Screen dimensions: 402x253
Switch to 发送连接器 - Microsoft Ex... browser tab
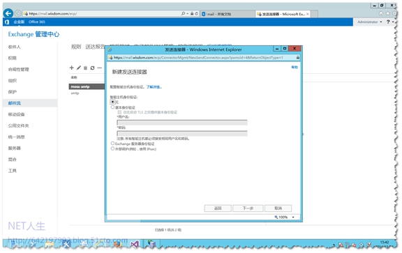coord(283,14)
